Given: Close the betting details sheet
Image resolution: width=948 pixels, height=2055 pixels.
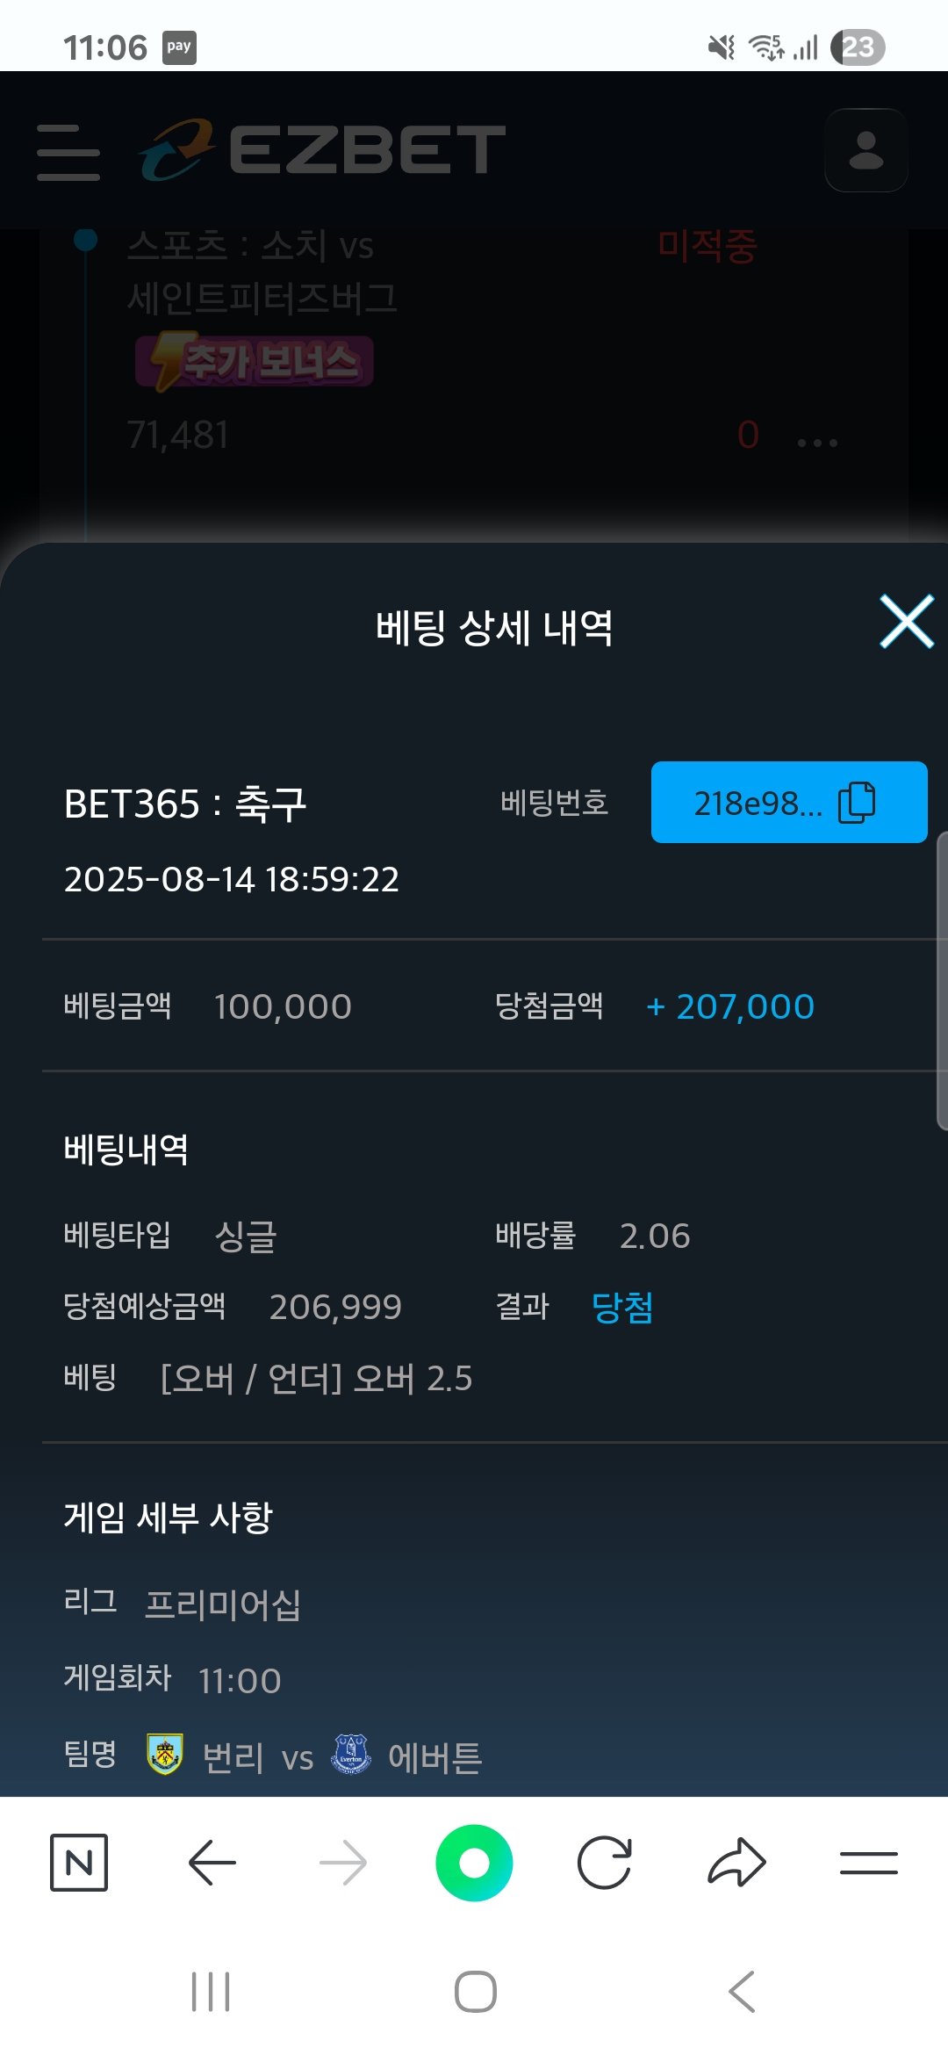Looking at the screenshot, I should [906, 622].
